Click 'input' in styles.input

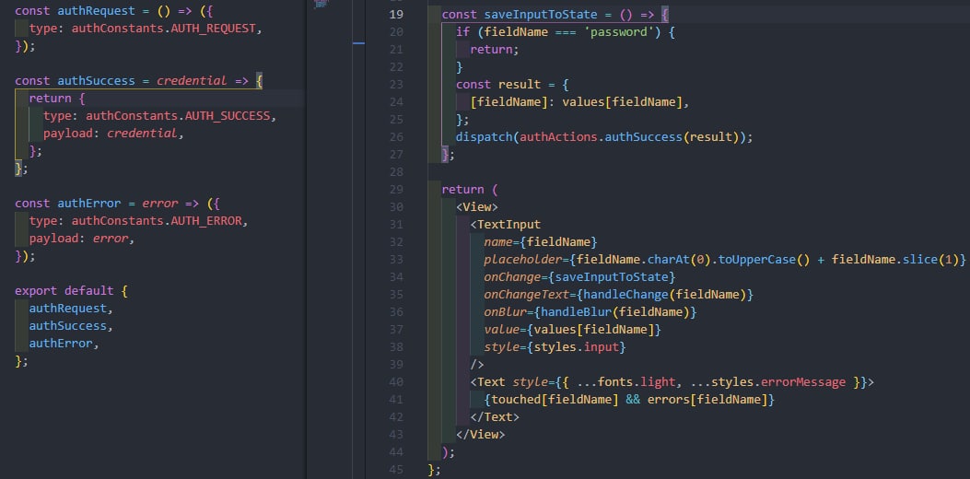[602, 347]
